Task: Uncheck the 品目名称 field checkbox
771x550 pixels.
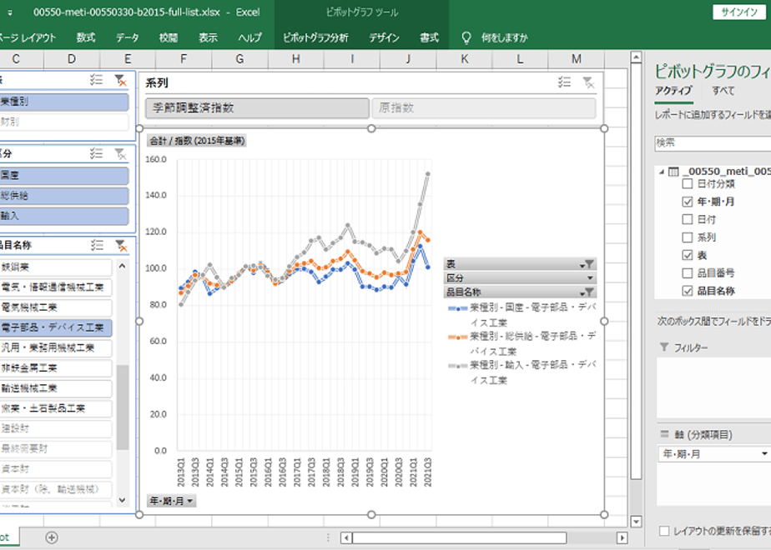Action: coord(688,291)
